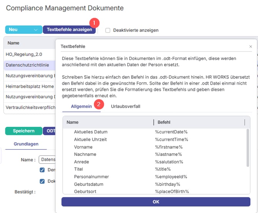Toggle the first checkbox below the Name field
Viewport: 258px width, 213px height.
point(42,170)
